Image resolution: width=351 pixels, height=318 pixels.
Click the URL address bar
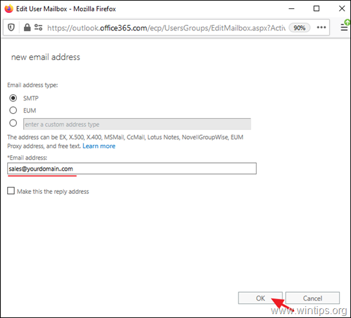tap(166, 28)
